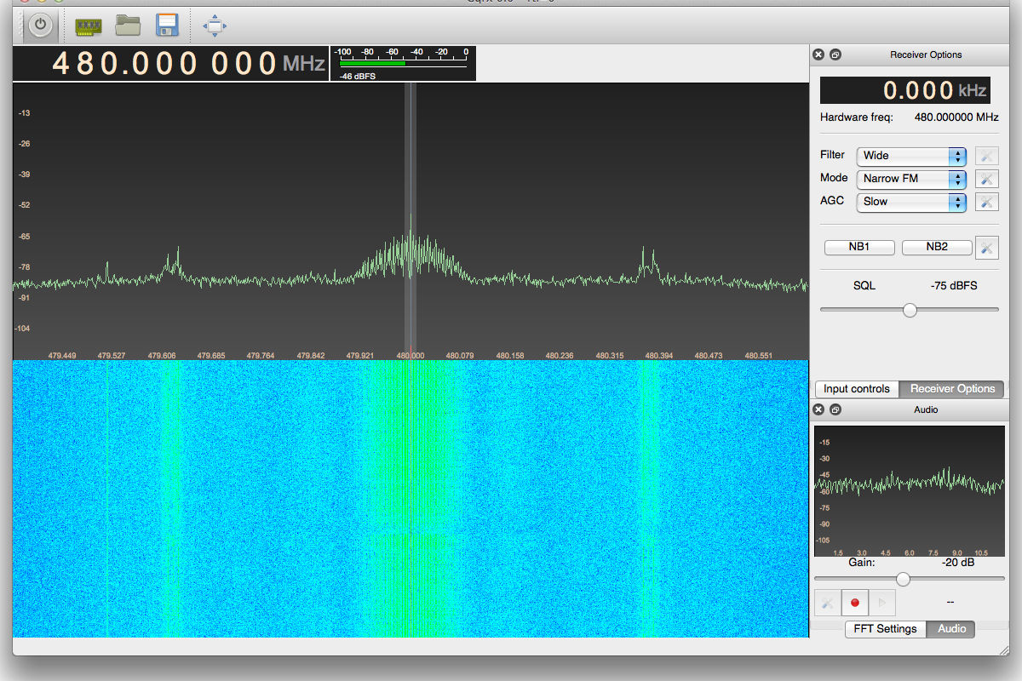Open the Filter dropdown set to Wide
1022x681 pixels.
(912, 156)
